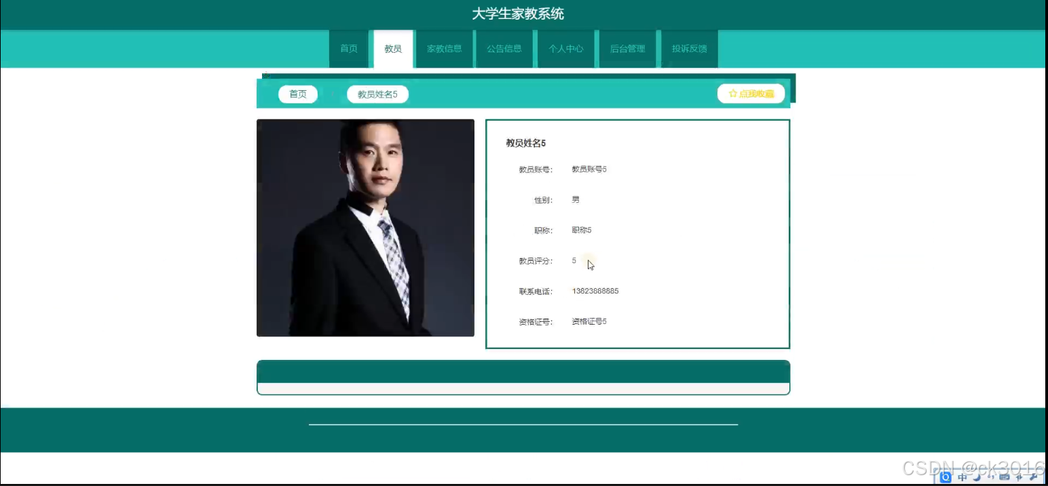Click the 性别 field label

tap(543, 200)
